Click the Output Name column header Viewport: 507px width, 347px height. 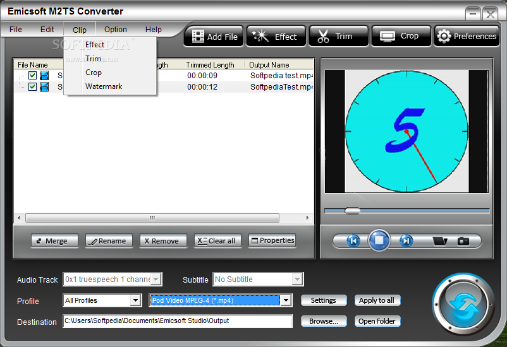[x=269, y=65]
